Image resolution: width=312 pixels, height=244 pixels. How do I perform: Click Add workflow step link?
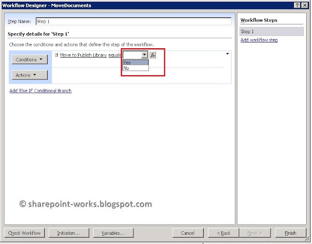click(259, 40)
